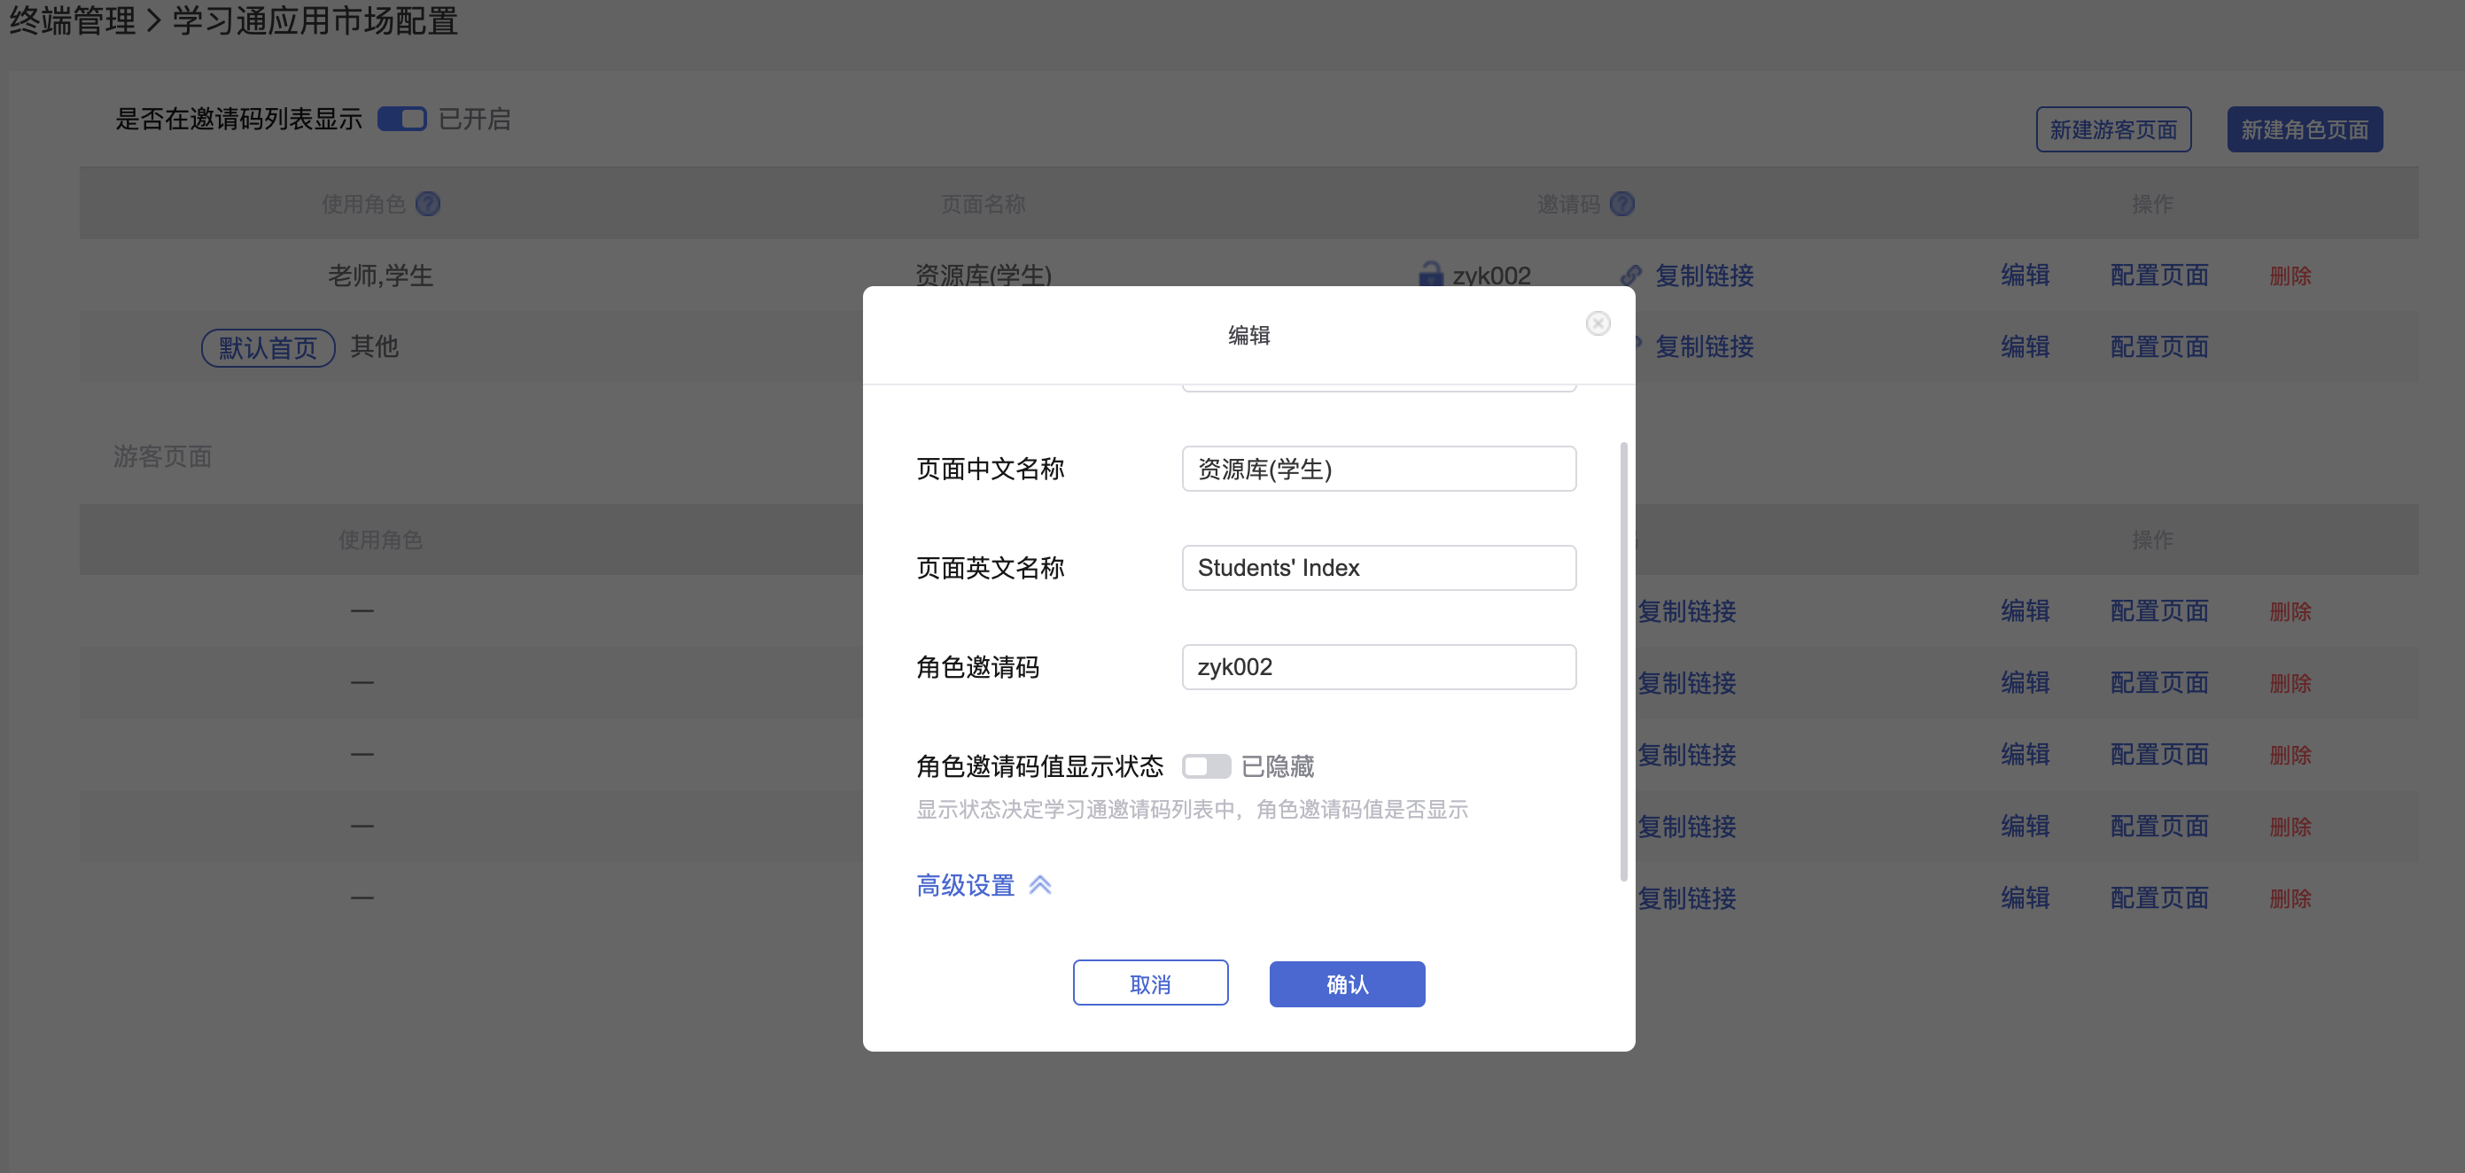Viewport: 2465px width, 1173px height.
Task: Click 学习通应用市场配置 breadcrumb item
Action: 315,21
